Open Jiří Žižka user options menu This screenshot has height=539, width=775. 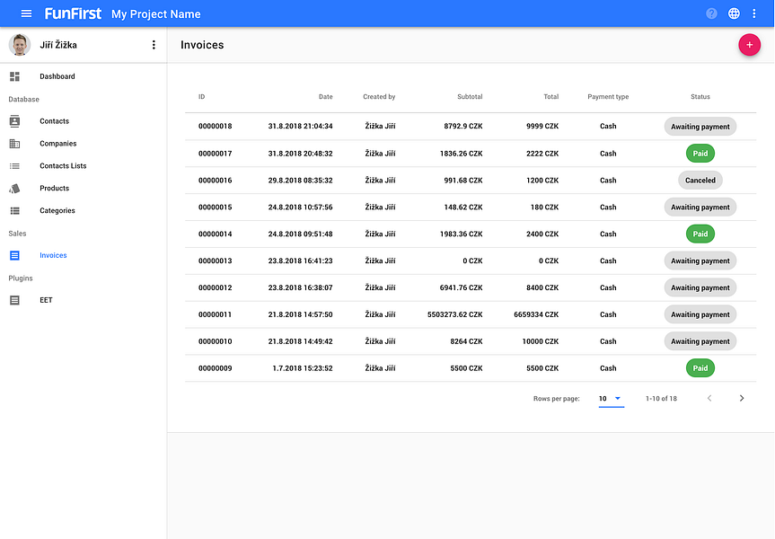click(154, 45)
